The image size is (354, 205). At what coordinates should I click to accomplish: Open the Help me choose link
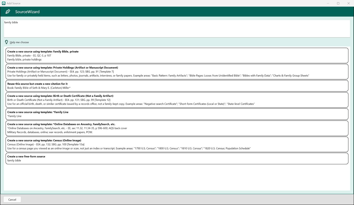tap(19, 42)
